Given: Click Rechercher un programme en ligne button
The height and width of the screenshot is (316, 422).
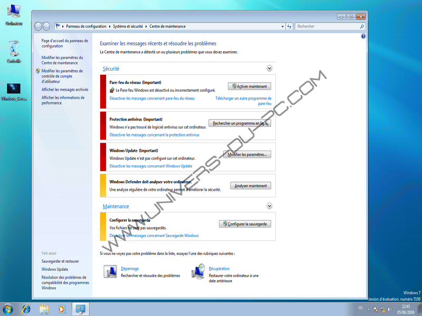Looking at the screenshot, I should [240, 123].
